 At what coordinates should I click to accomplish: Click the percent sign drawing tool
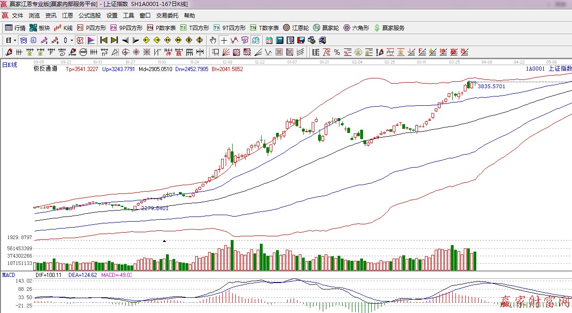pos(337,52)
